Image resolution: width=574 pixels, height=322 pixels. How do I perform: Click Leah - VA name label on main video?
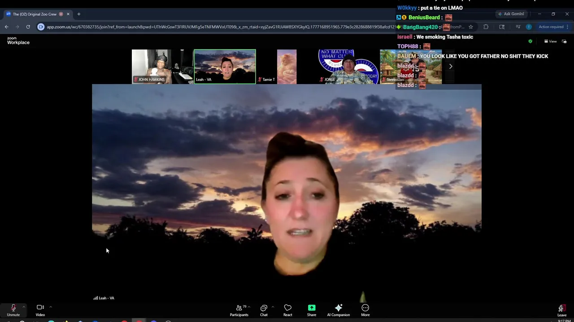106,298
